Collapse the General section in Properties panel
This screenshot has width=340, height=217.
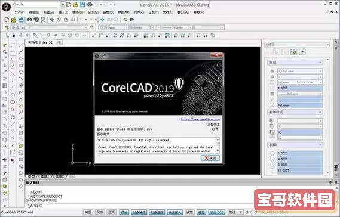point(320,63)
